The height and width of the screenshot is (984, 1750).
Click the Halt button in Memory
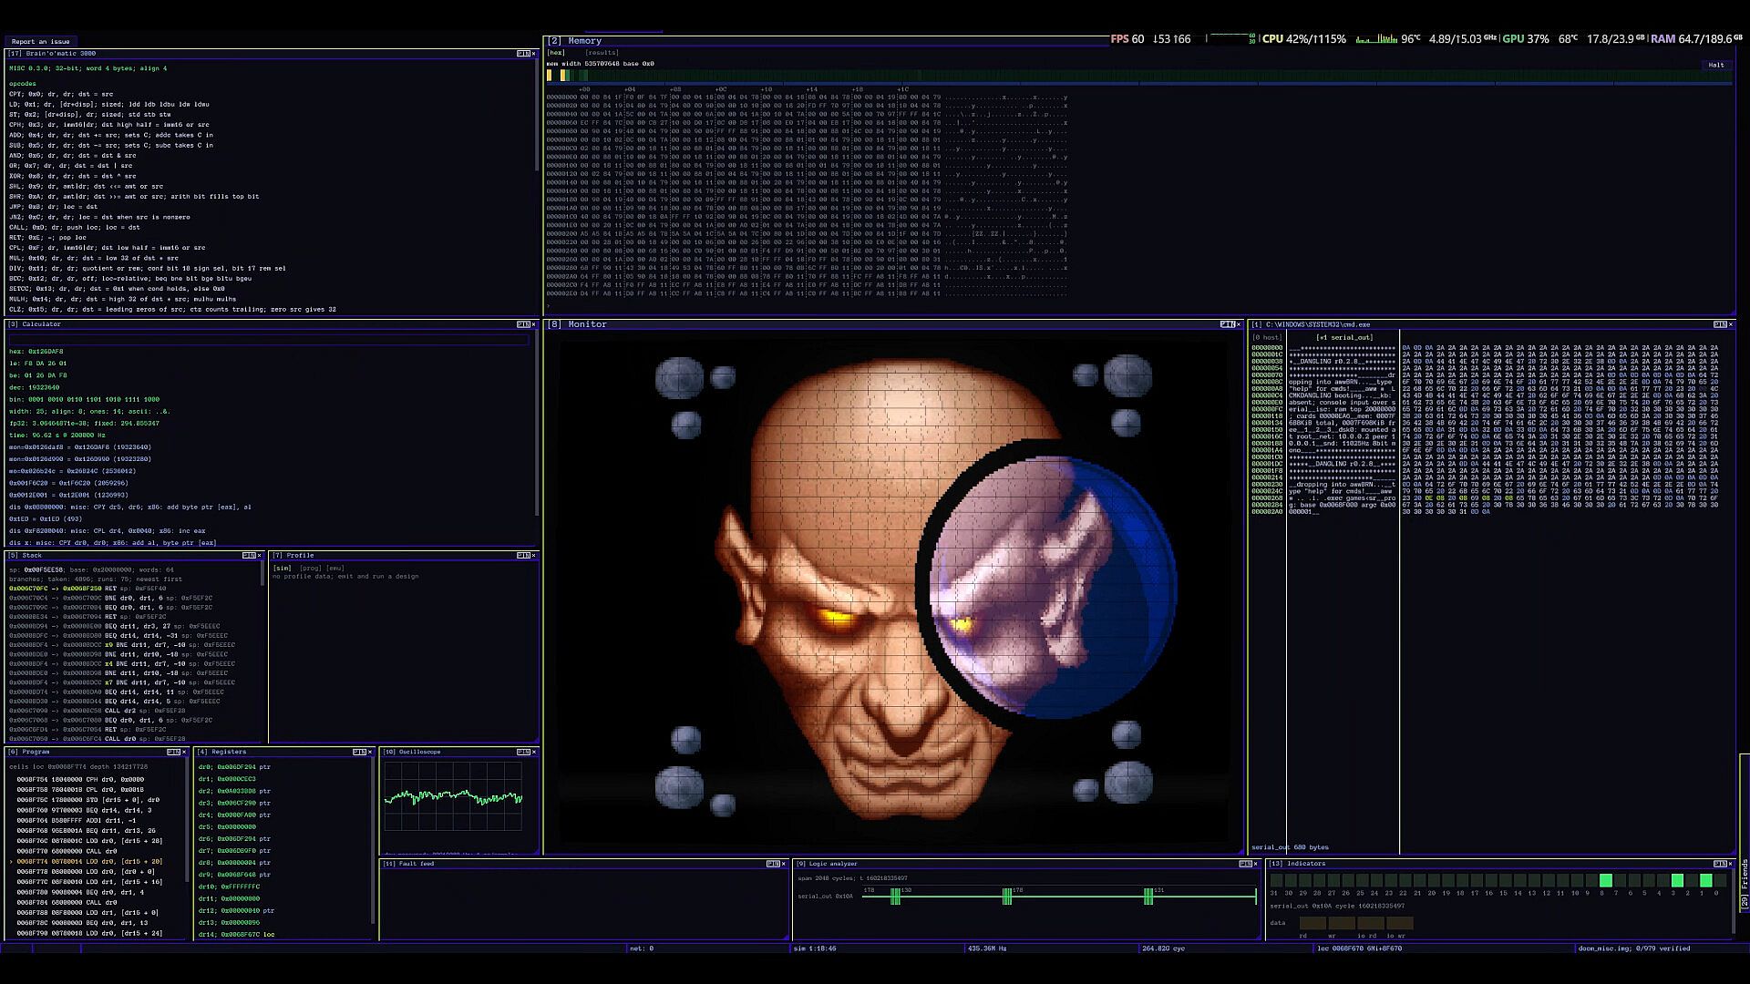tap(1716, 65)
